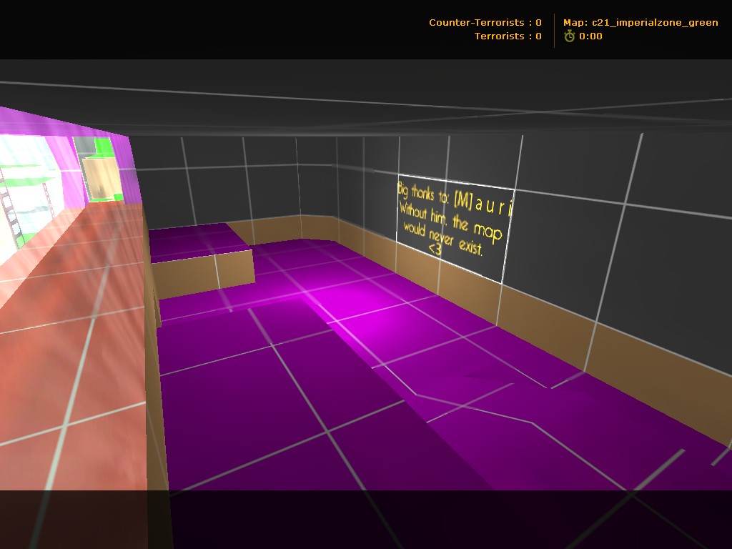The width and height of the screenshot is (732, 549).
Task: Click the 'Big thanks to: [M]auri' wall sign
Action: coord(455,229)
